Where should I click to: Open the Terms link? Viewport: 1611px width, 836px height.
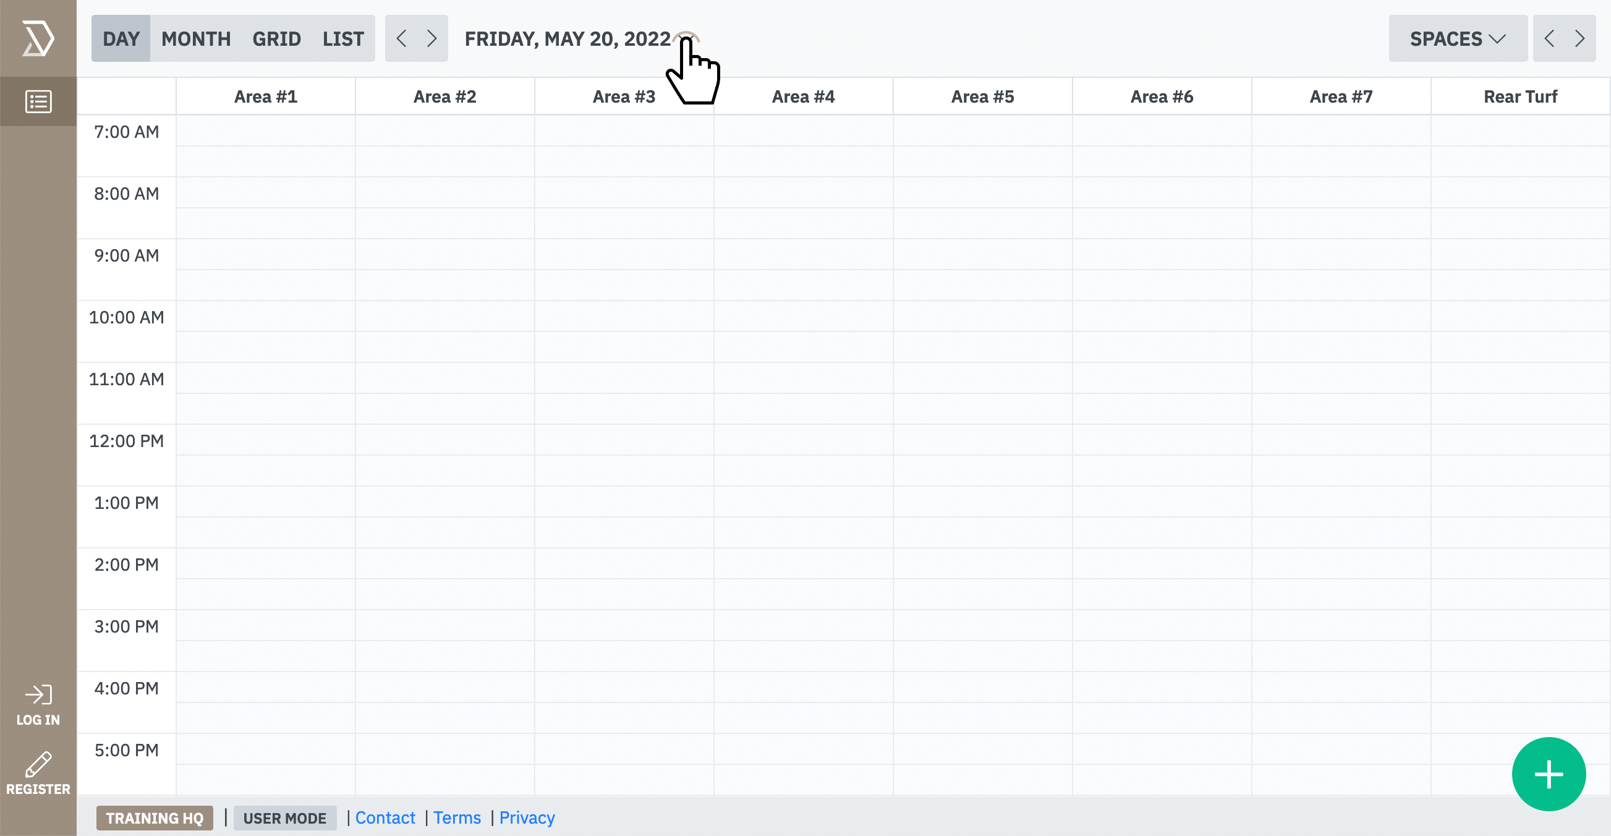457,818
